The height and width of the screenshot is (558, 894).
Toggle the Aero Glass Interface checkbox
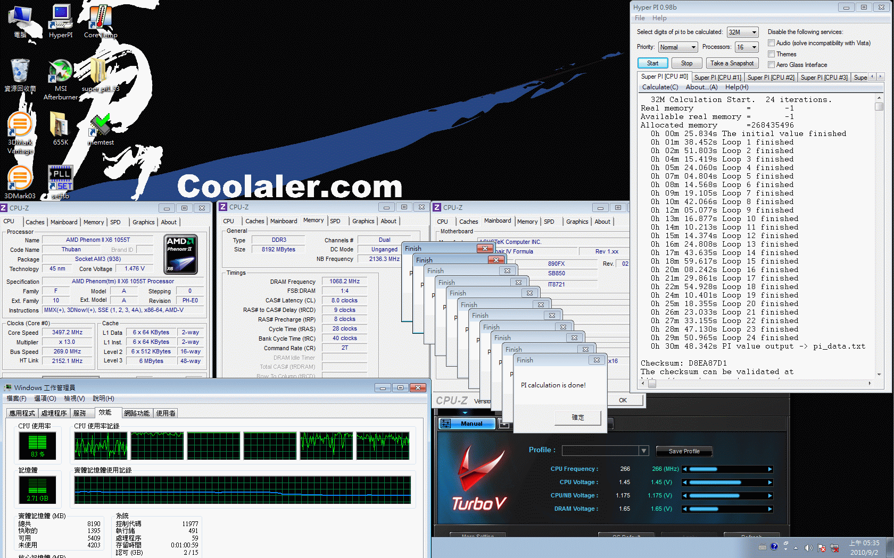771,65
